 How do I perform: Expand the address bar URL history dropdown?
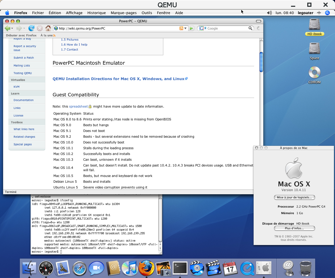(186, 28)
